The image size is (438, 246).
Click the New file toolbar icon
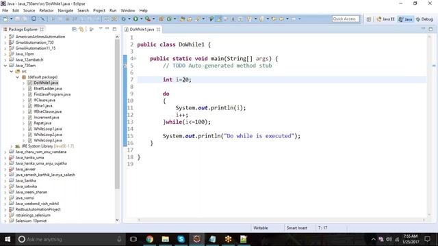pyautogui.click(x=5, y=19)
